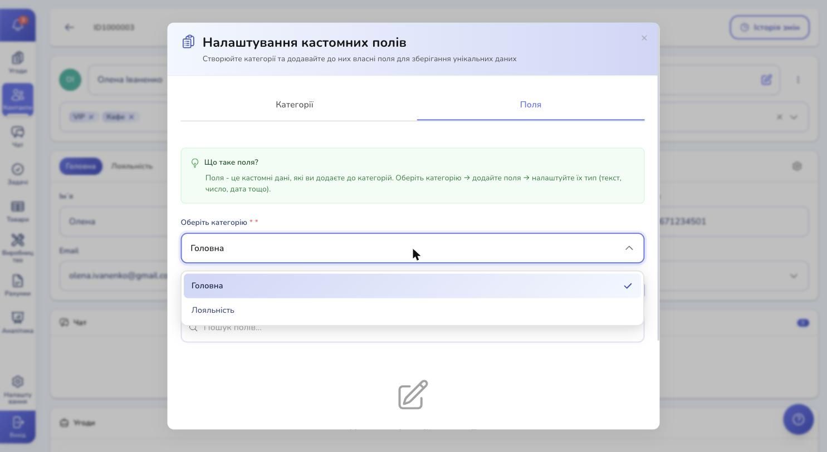This screenshot has height=452, width=827.
Task: Click the edit contact name icon on background page
Action: (766, 80)
